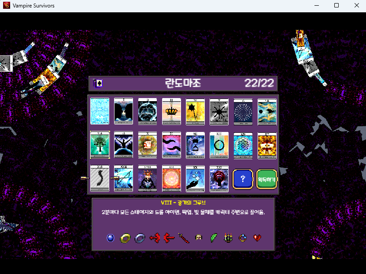Image resolution: width=366 pixels, height=274 pixels.
Task: Select arcana card XIV with the blue crystal
Action: 243,146
